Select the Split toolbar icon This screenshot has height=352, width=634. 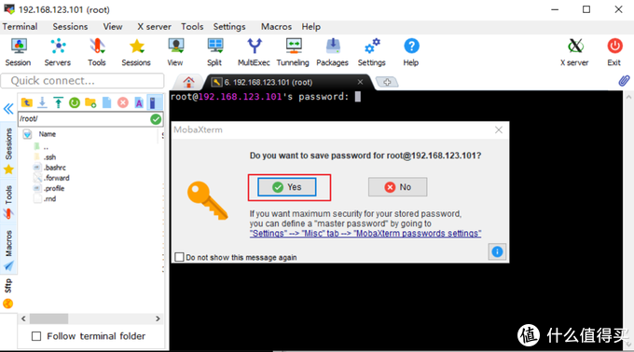click(214, 51)
